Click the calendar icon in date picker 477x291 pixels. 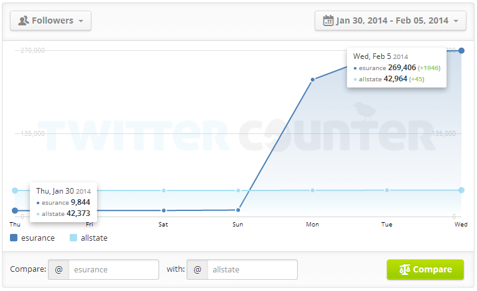(328, 20)
